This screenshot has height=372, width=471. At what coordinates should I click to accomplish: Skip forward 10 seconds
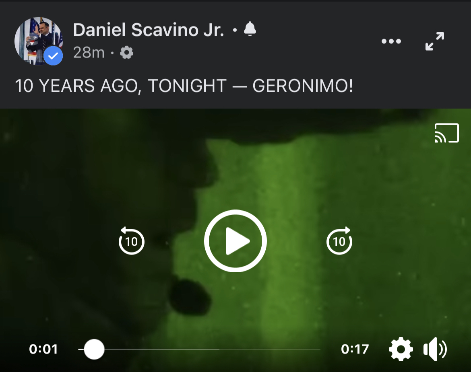[x=339, y=240]
